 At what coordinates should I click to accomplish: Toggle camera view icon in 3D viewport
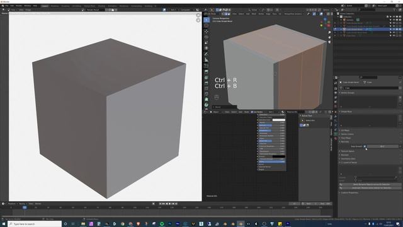pyautogui.click(x=329, y=42)
